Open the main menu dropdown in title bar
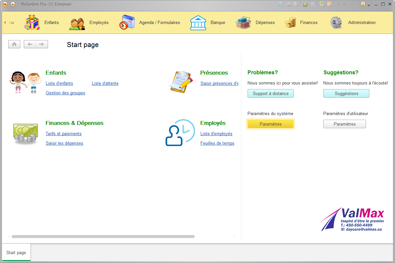 [13, 4]
